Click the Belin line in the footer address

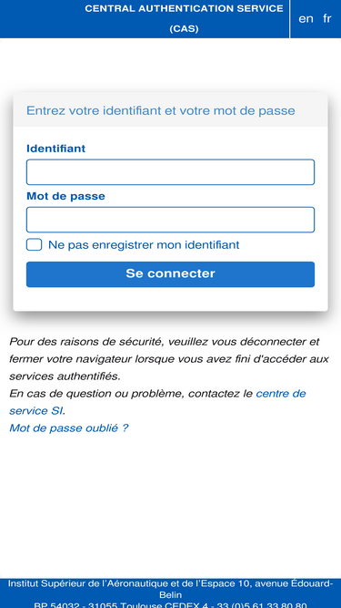tap(171, 595)
